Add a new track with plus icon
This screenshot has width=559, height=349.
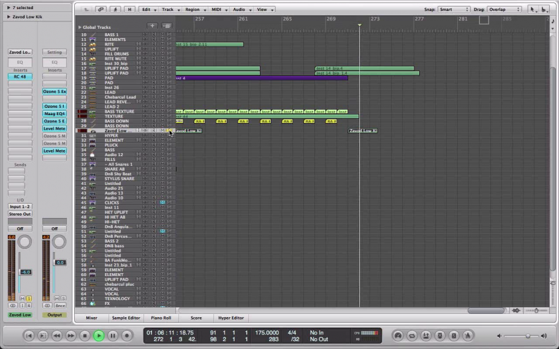click(152, 26)
